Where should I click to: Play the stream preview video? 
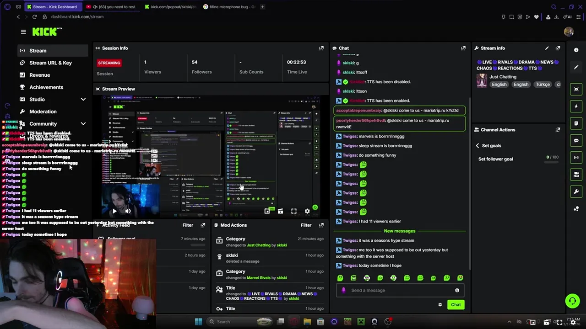(x=114, y=211)
